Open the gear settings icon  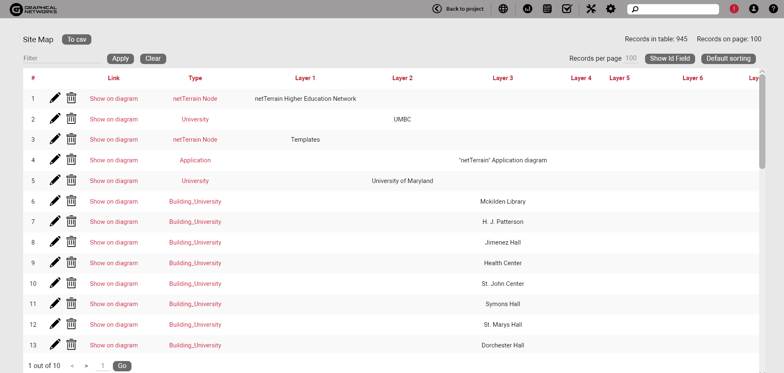611,9
